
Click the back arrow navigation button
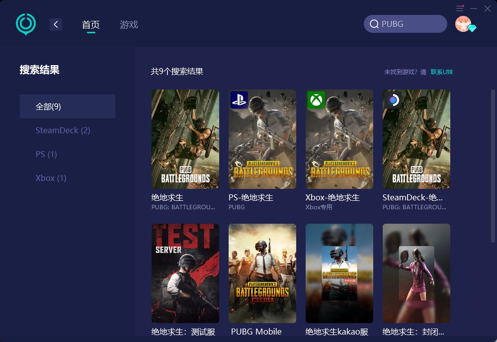[56, 24]
